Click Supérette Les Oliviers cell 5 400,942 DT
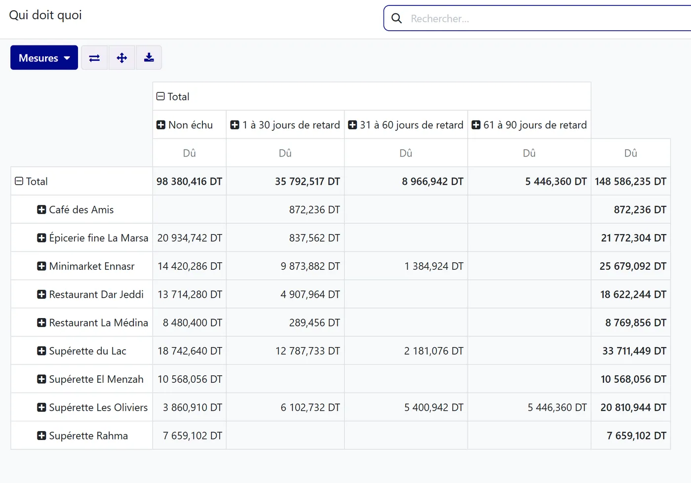691x483 pixels. point(406,407)
